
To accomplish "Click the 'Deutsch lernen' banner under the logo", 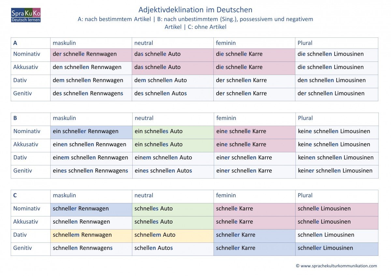I will tap(26, 20).
